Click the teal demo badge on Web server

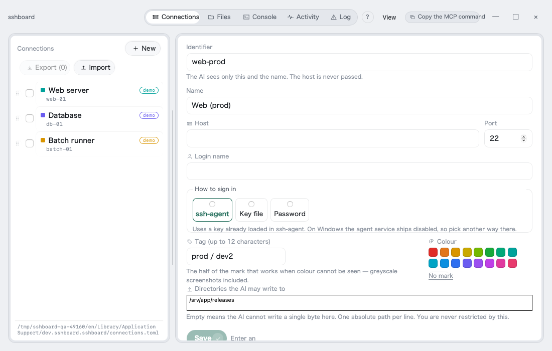(x=149, y=90)
